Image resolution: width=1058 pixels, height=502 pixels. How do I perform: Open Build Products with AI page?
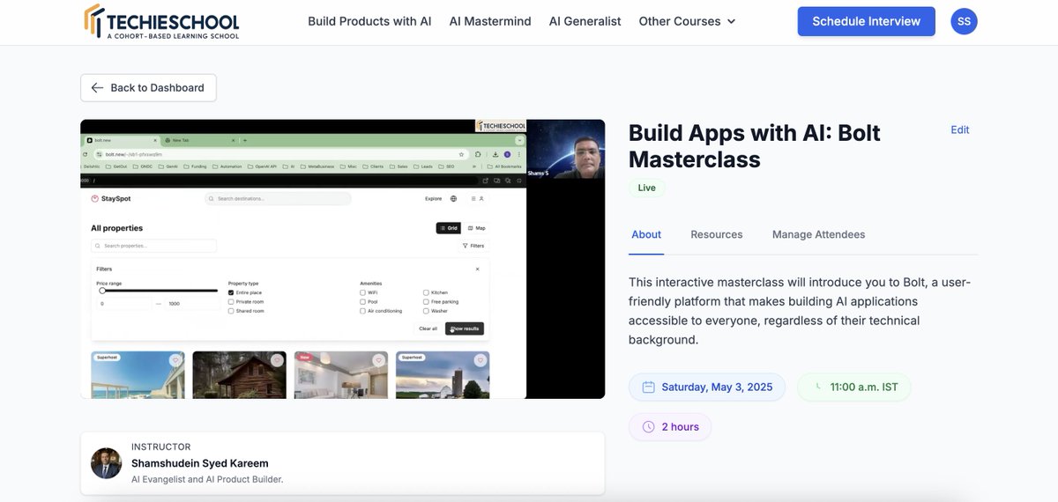369,21
